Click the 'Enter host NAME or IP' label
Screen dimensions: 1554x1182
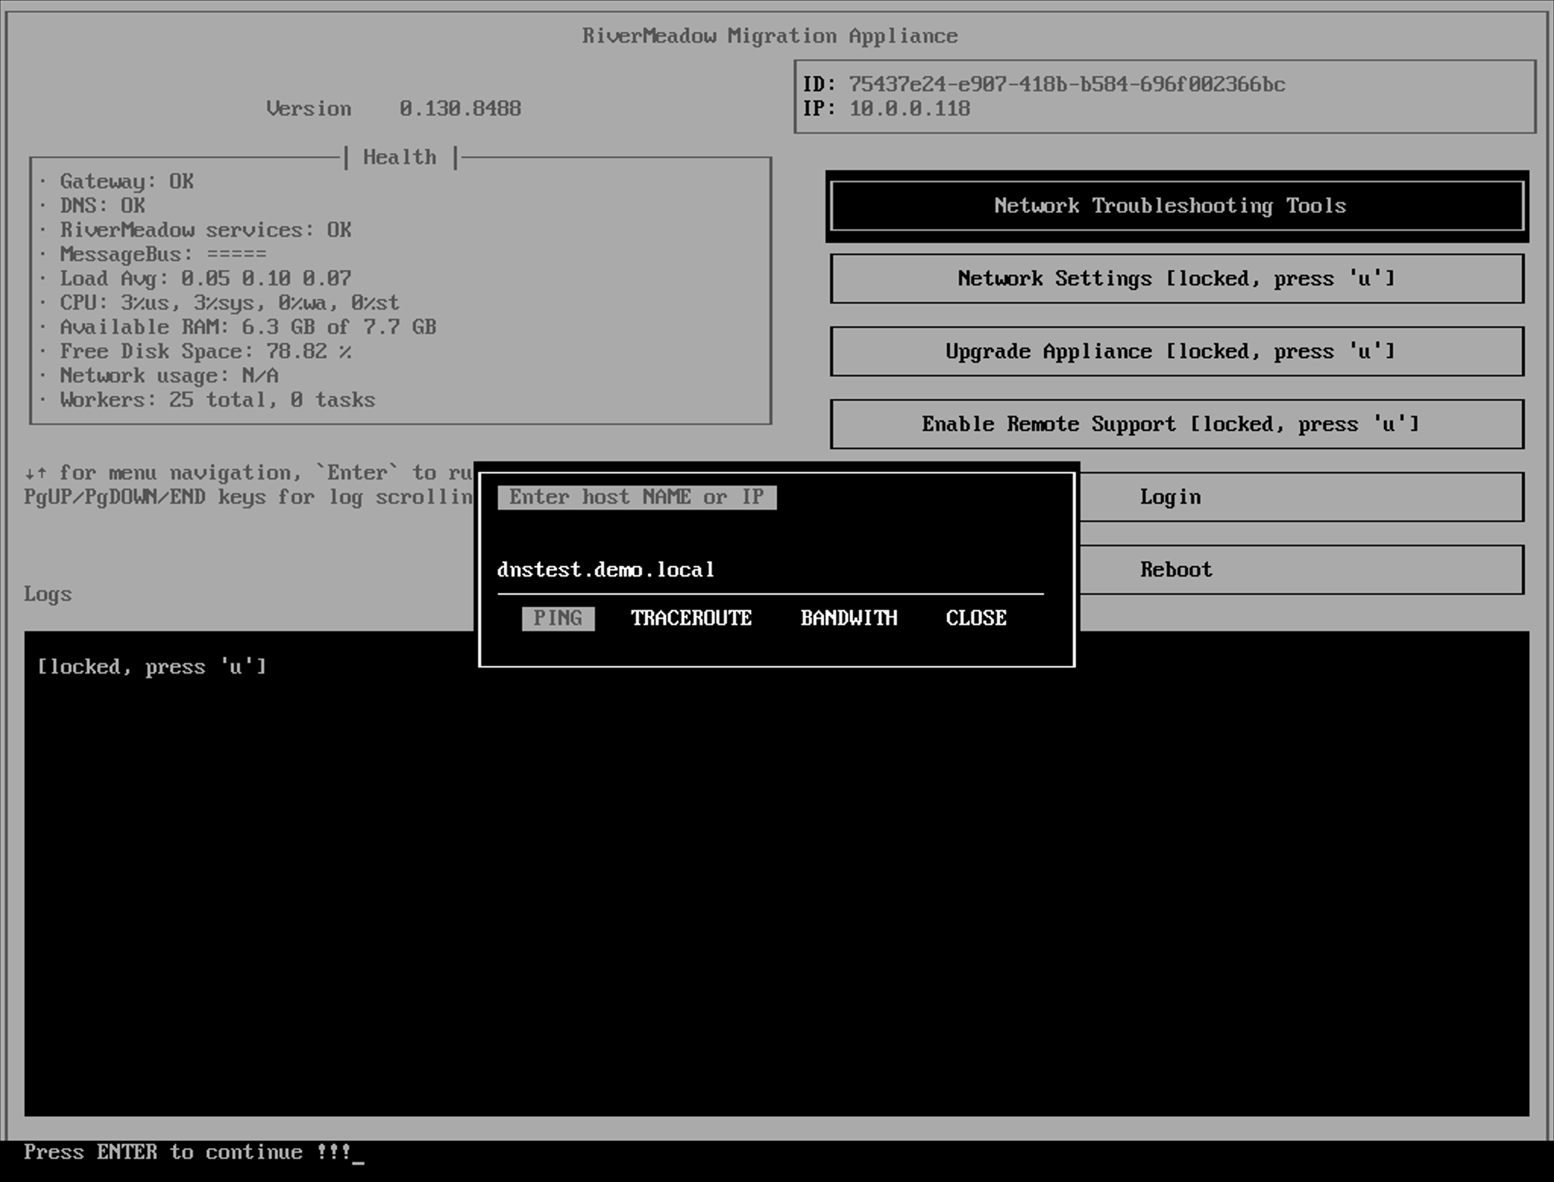coord(636,497)
